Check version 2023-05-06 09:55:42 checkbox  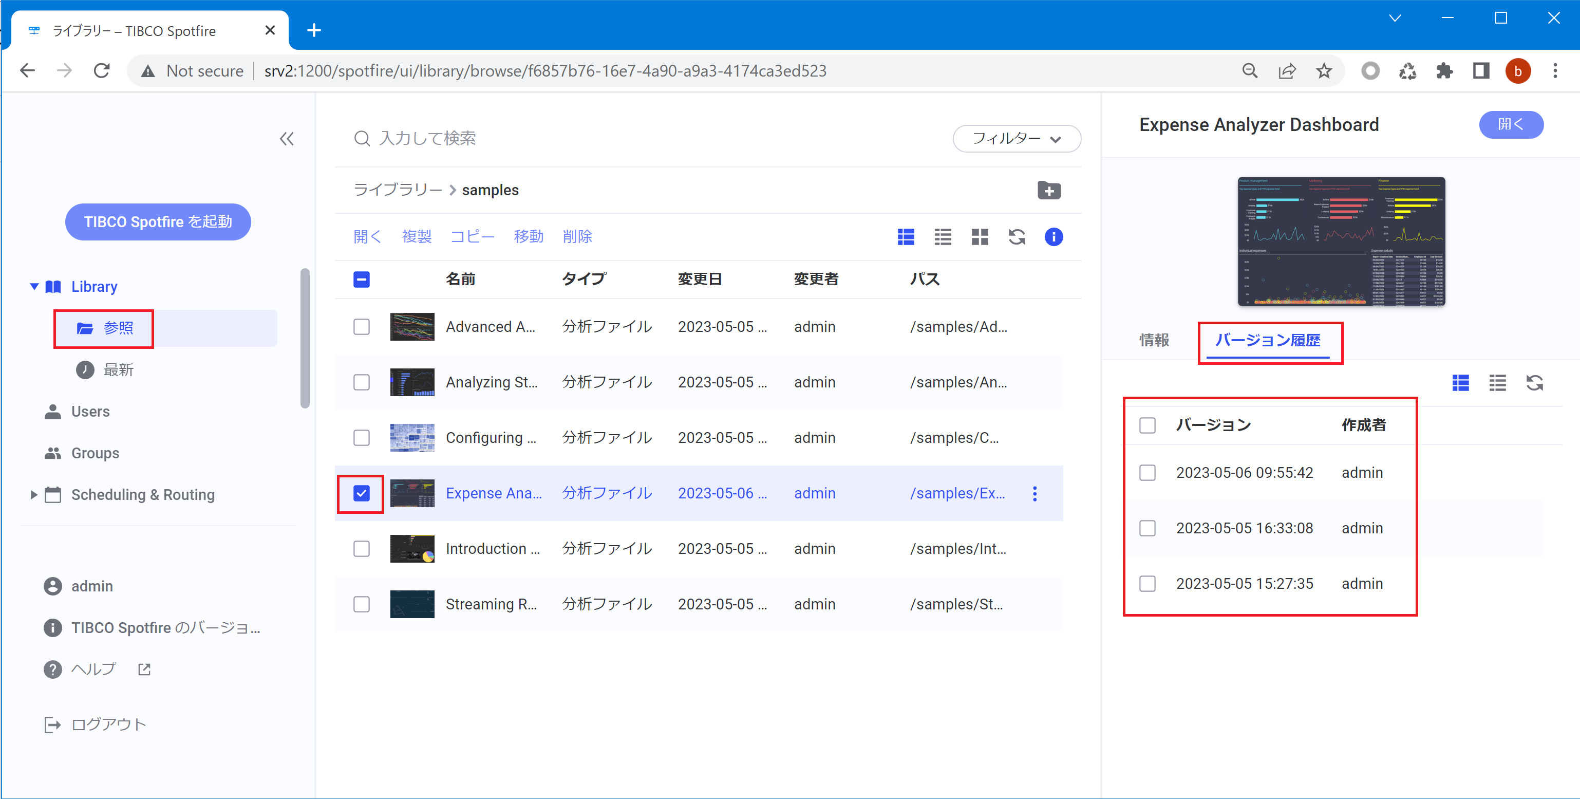coord(1147,473)
